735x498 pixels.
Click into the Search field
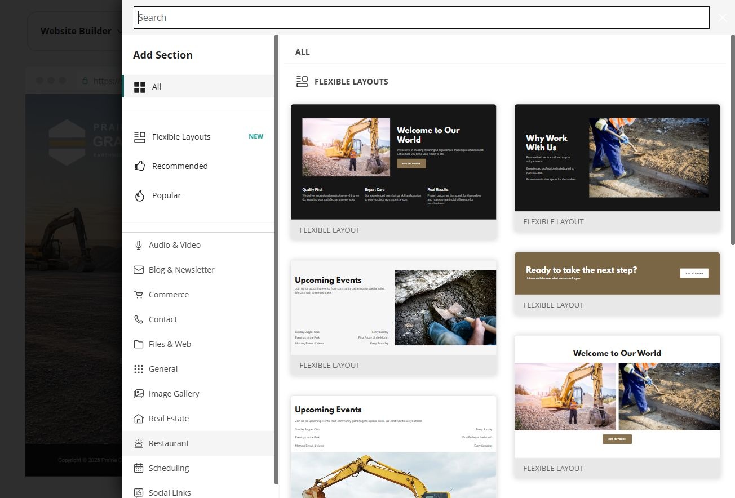pyautogui.click(x=421, y=17)
